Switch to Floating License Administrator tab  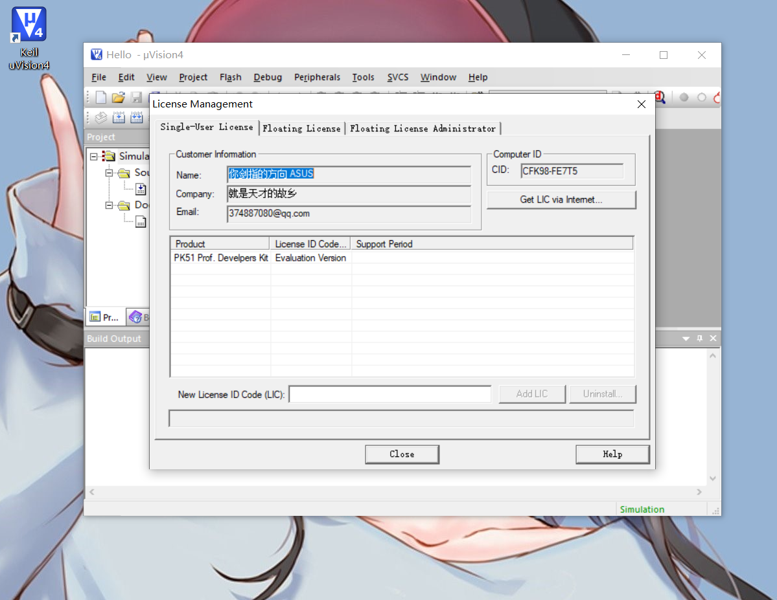pos(423,129)
